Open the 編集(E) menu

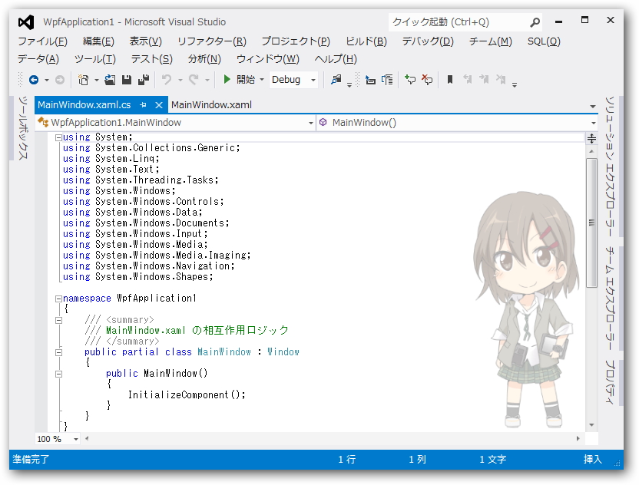[98, 41]
